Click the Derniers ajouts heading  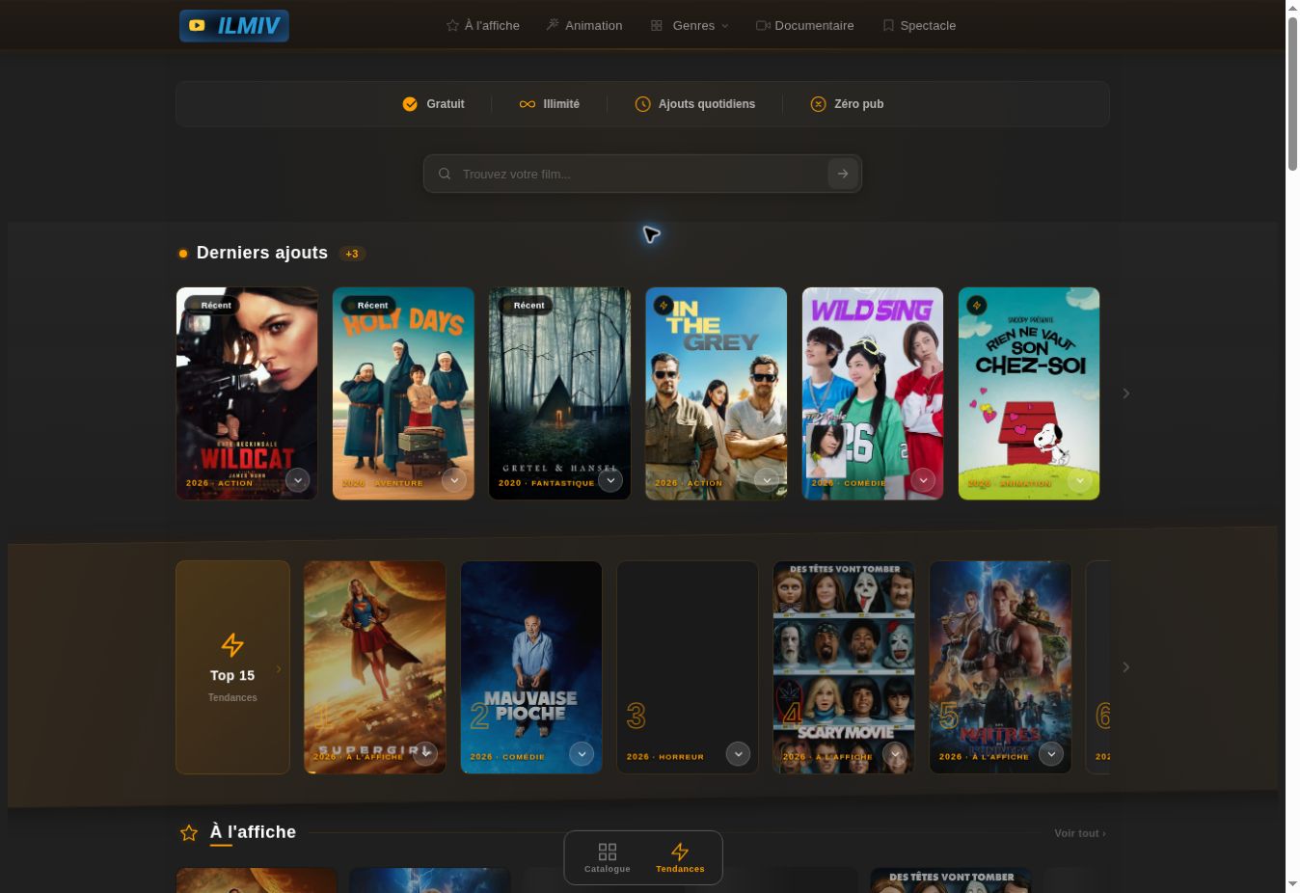tap(262, 253)
